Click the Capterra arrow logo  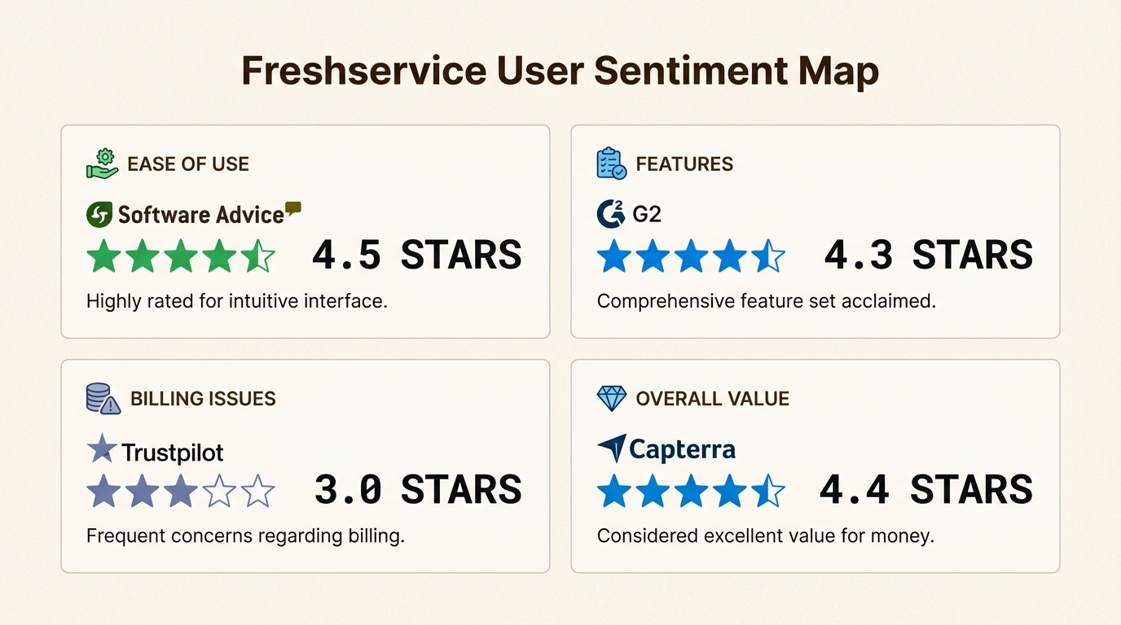[x=612, y=448]
